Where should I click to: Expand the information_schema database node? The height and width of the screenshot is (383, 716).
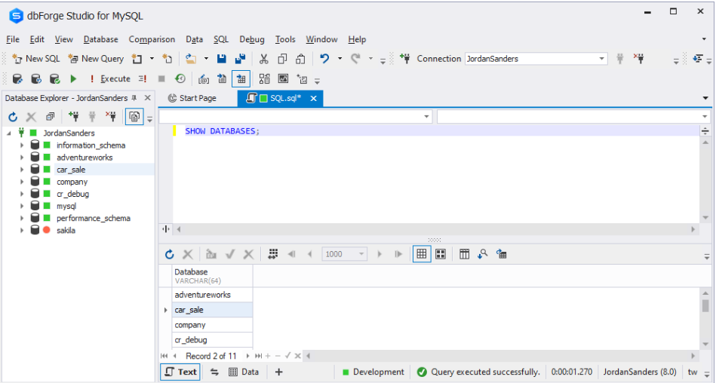(21, 146)
